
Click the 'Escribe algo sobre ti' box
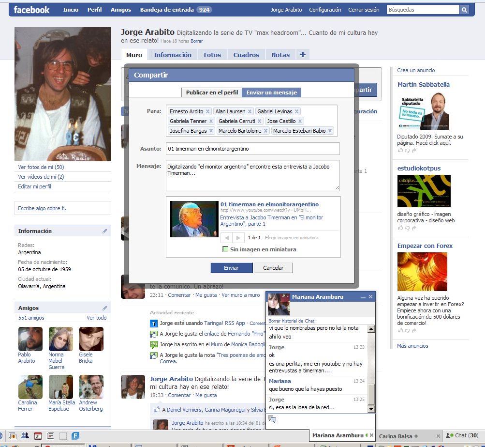[63, 208]
